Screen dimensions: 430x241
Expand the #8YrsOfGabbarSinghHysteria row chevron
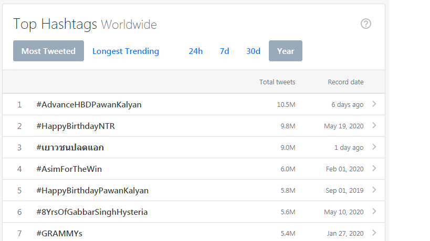[x=374, y=211]
